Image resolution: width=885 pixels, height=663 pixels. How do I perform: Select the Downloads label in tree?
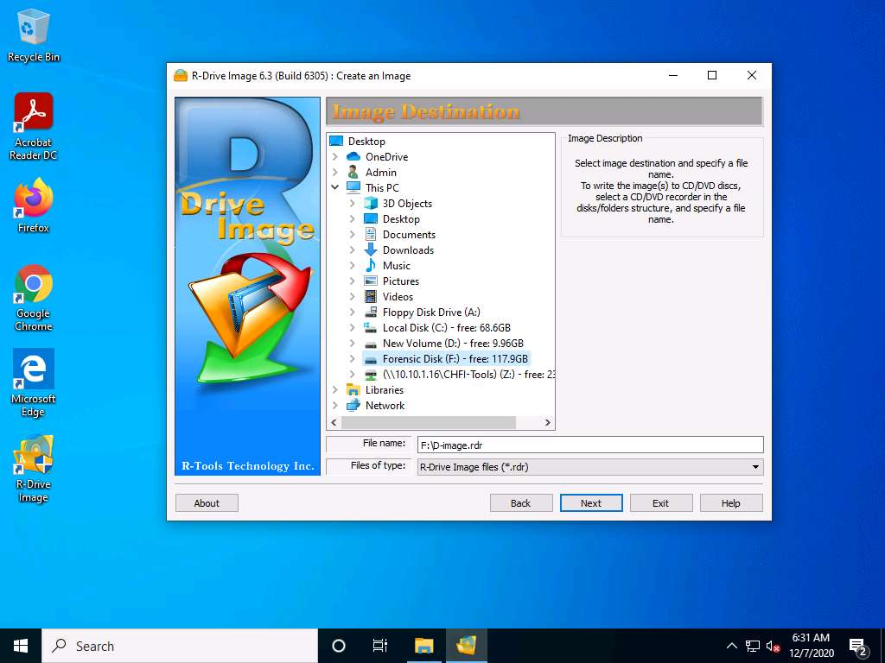point(408,249)
